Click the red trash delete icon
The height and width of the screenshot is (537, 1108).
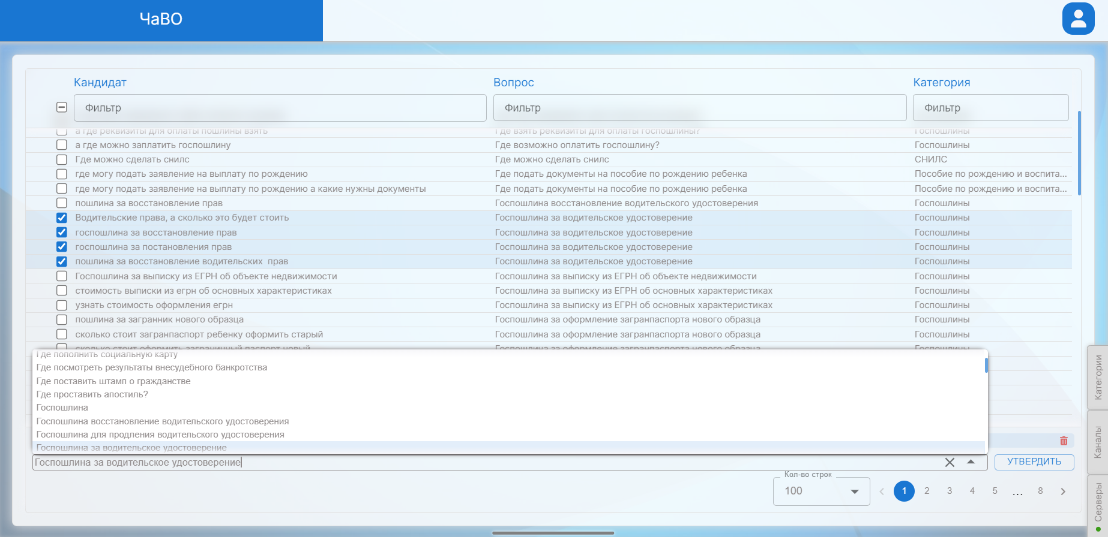pyautogui.click(x=1064, y=441)
